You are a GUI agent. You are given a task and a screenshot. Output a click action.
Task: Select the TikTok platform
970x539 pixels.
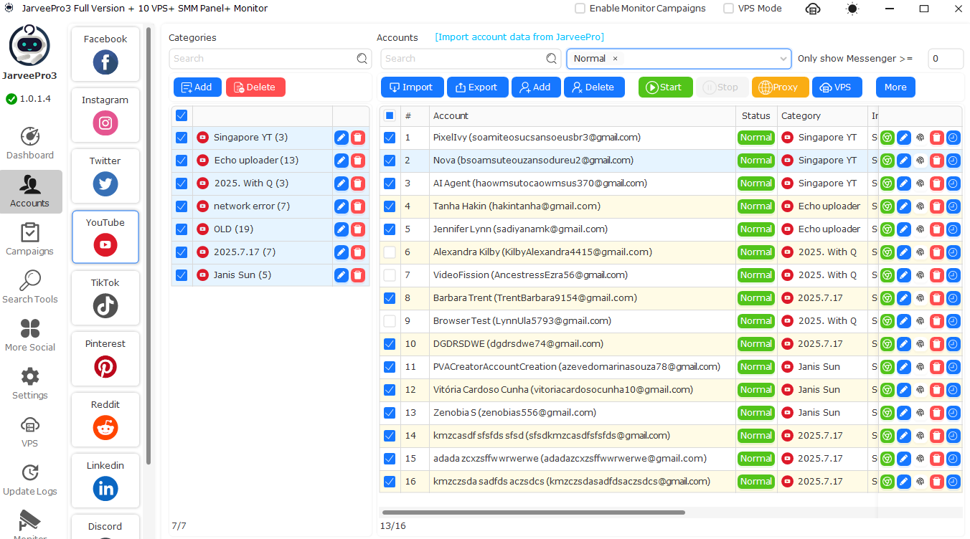click(x=105, y=297)
